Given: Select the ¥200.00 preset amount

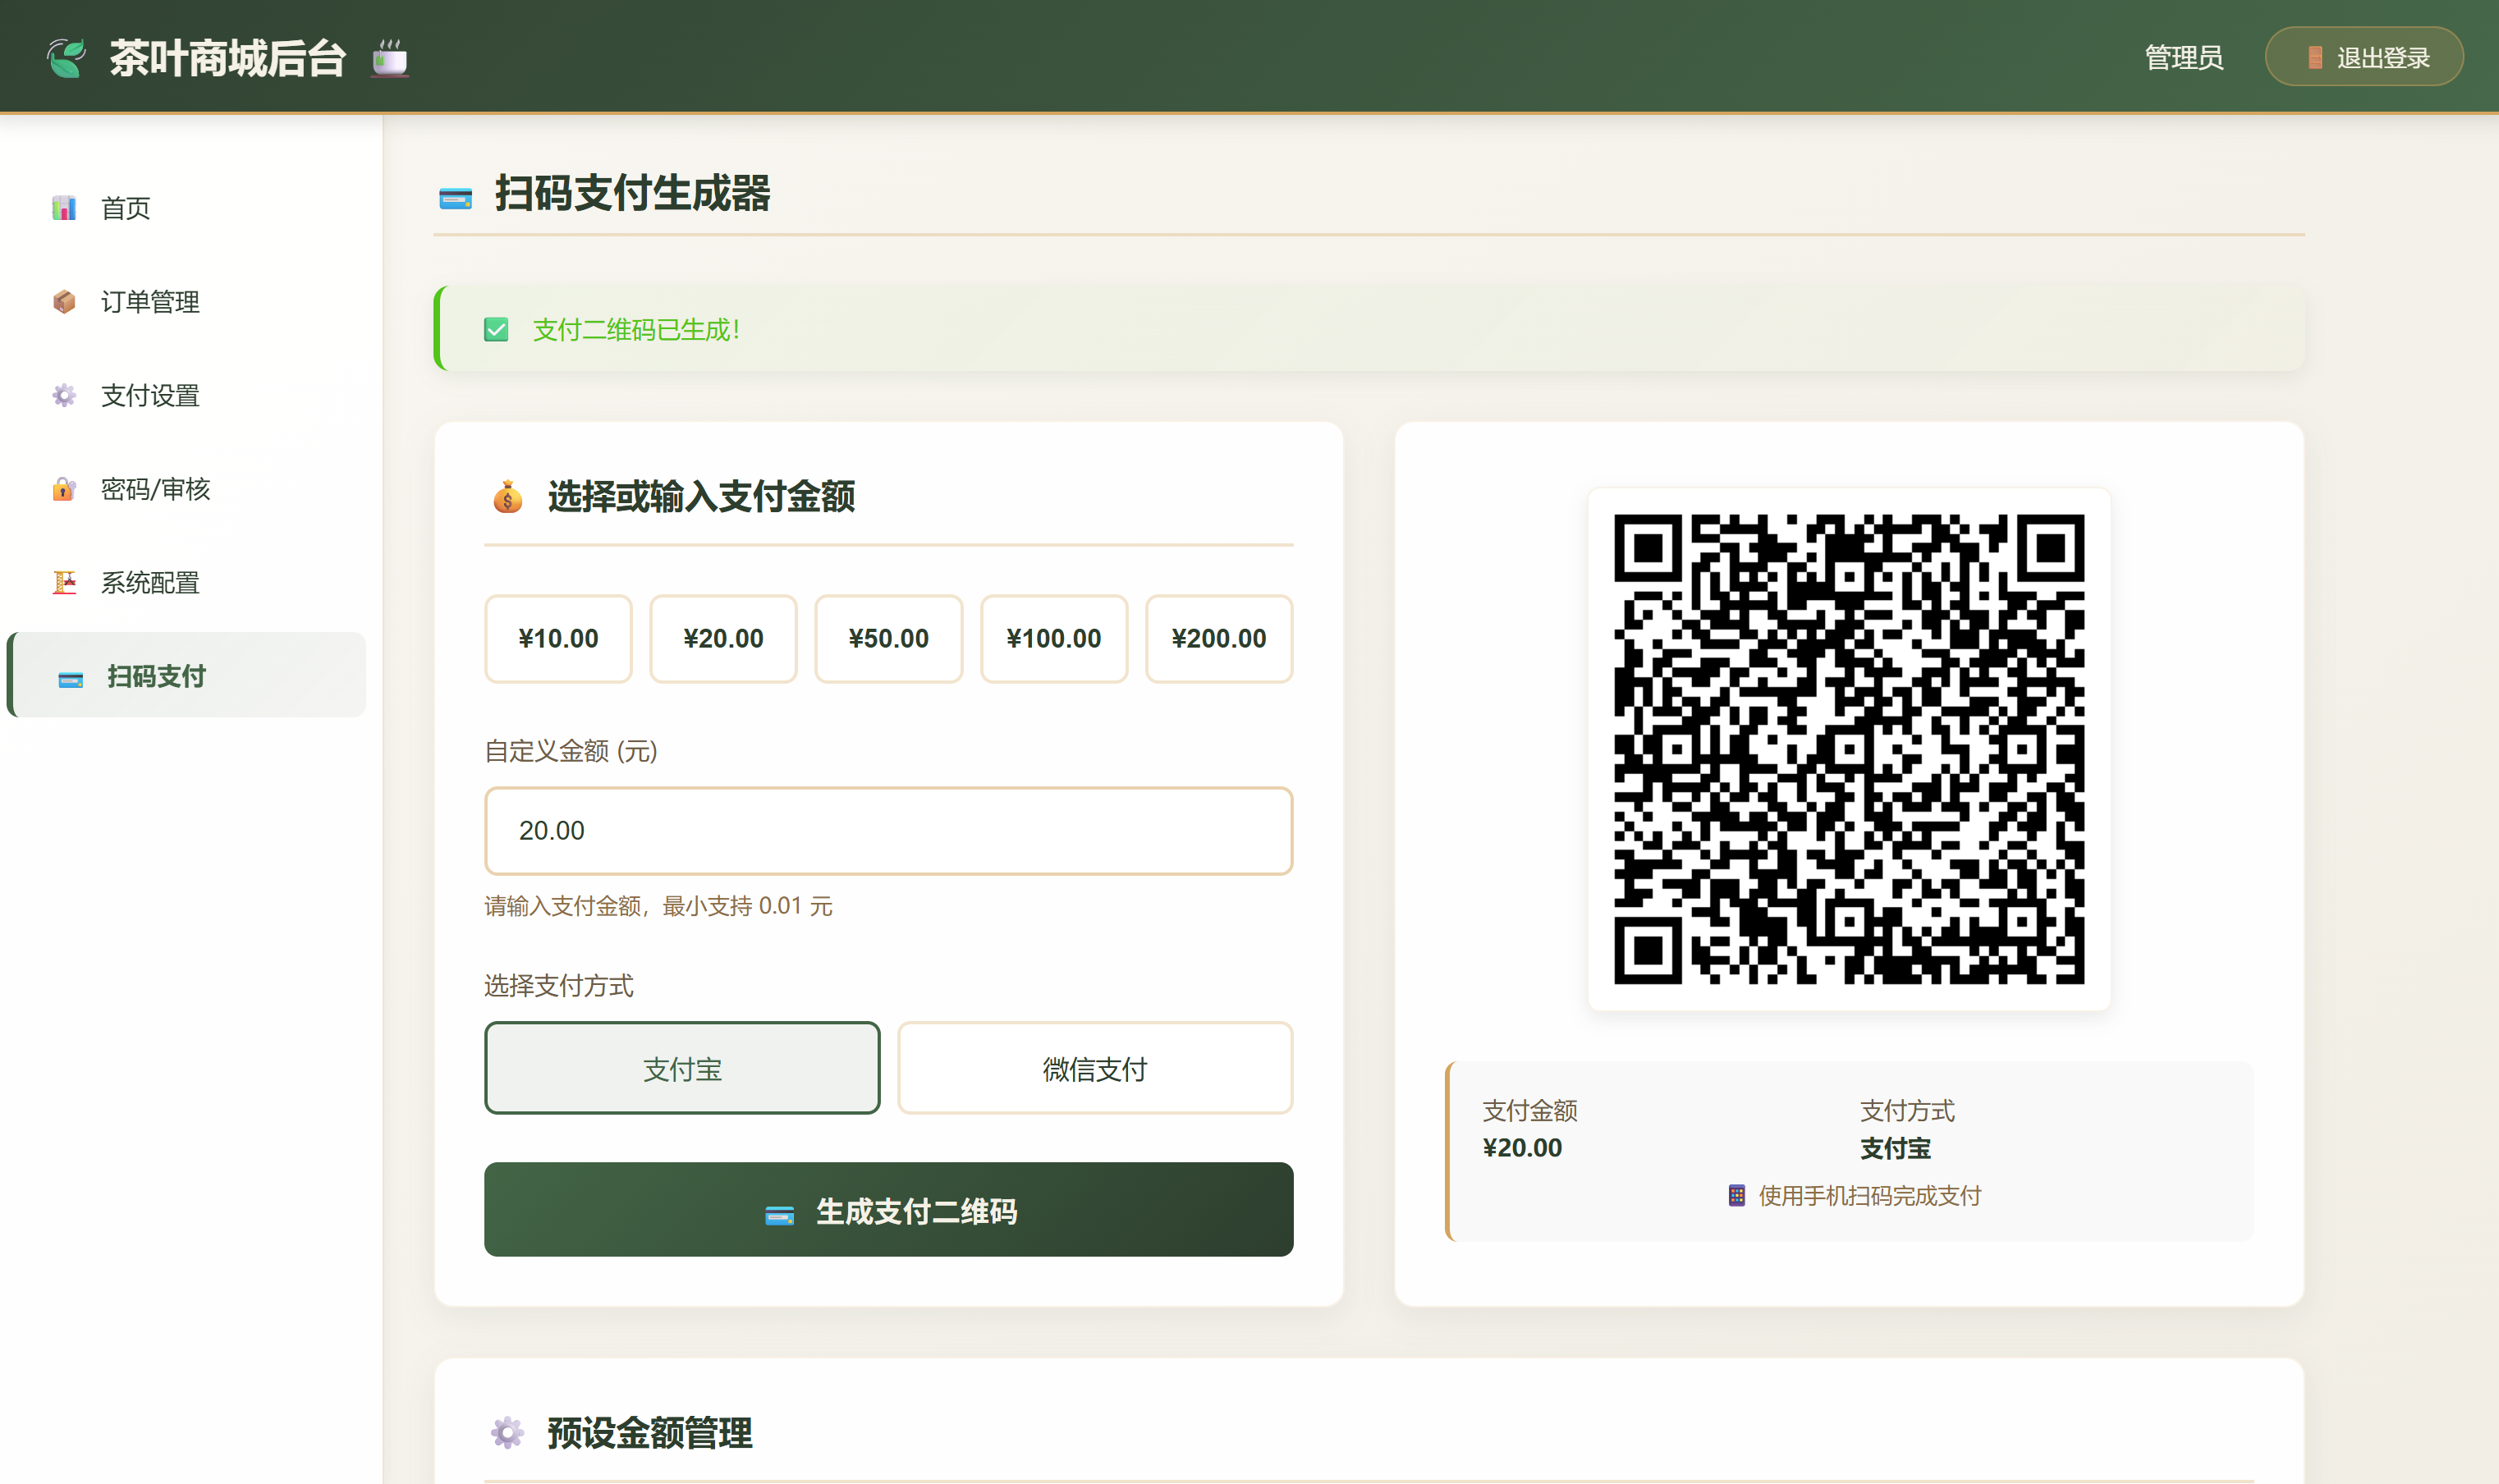Looking at the screenshot, I should coord(1218,639).
